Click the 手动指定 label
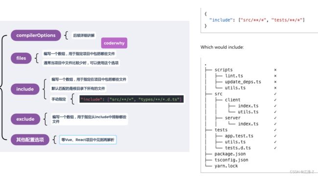318x176 pixels. tap(59, 99)
